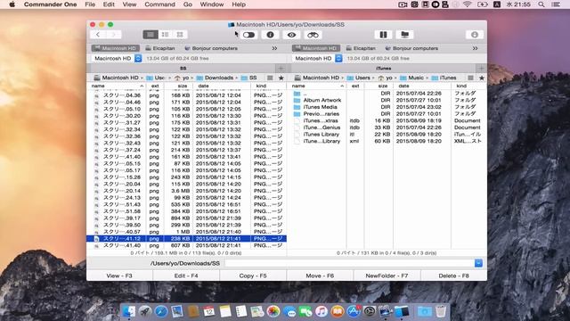Go back with the left arrow button

point(98,35)
